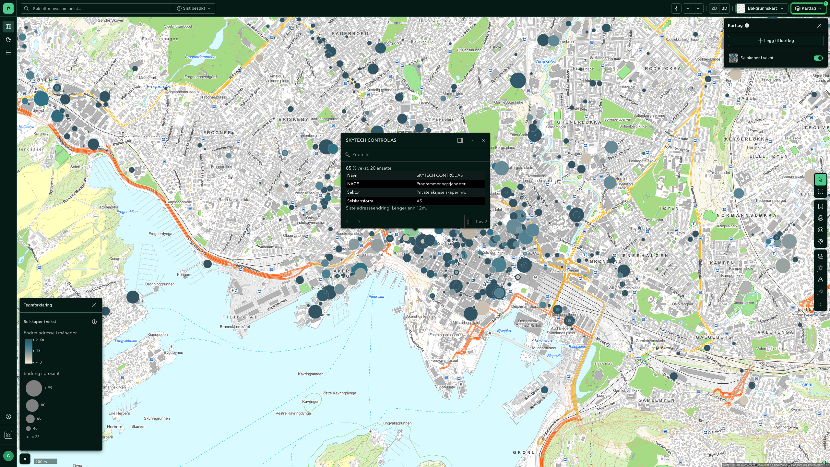Open the bookmarks tool

coord(821,206)
